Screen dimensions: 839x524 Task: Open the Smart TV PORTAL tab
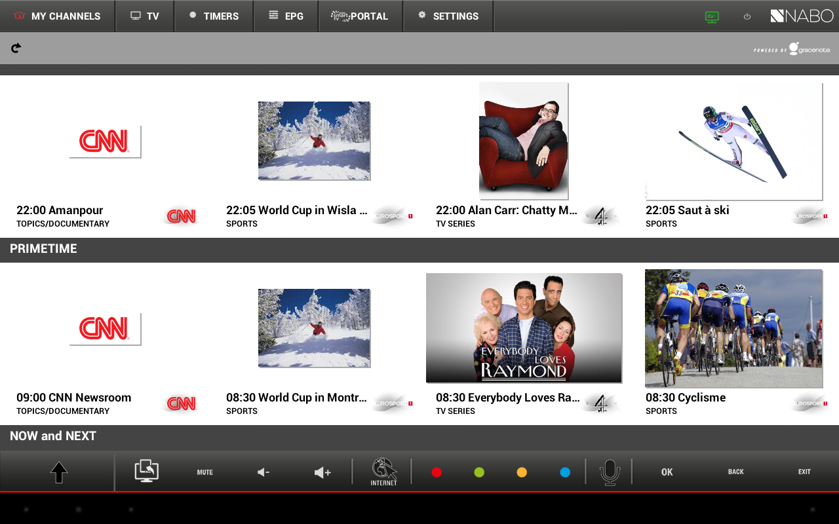pos(361,16)
